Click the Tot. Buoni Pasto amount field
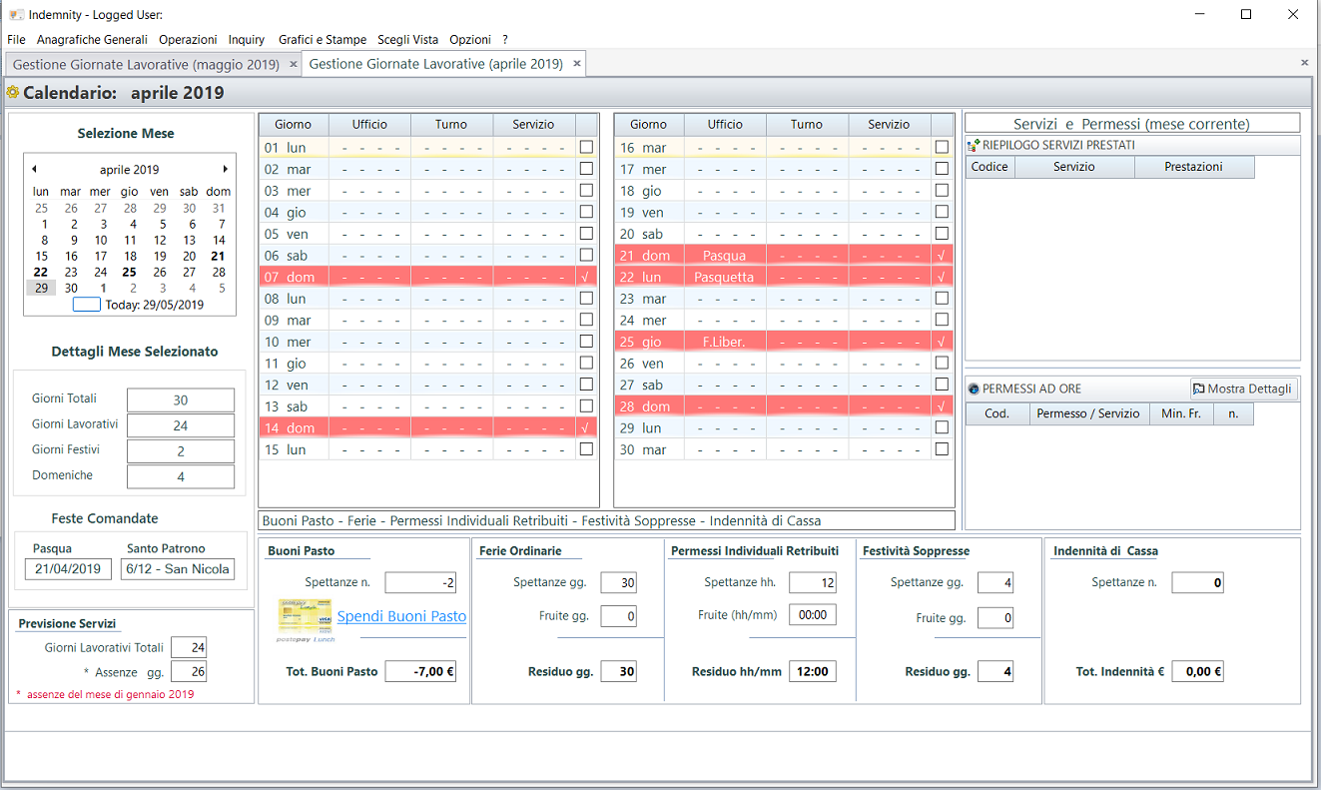The height and width of the screenshot is (790, 1321). coord(422,672)
